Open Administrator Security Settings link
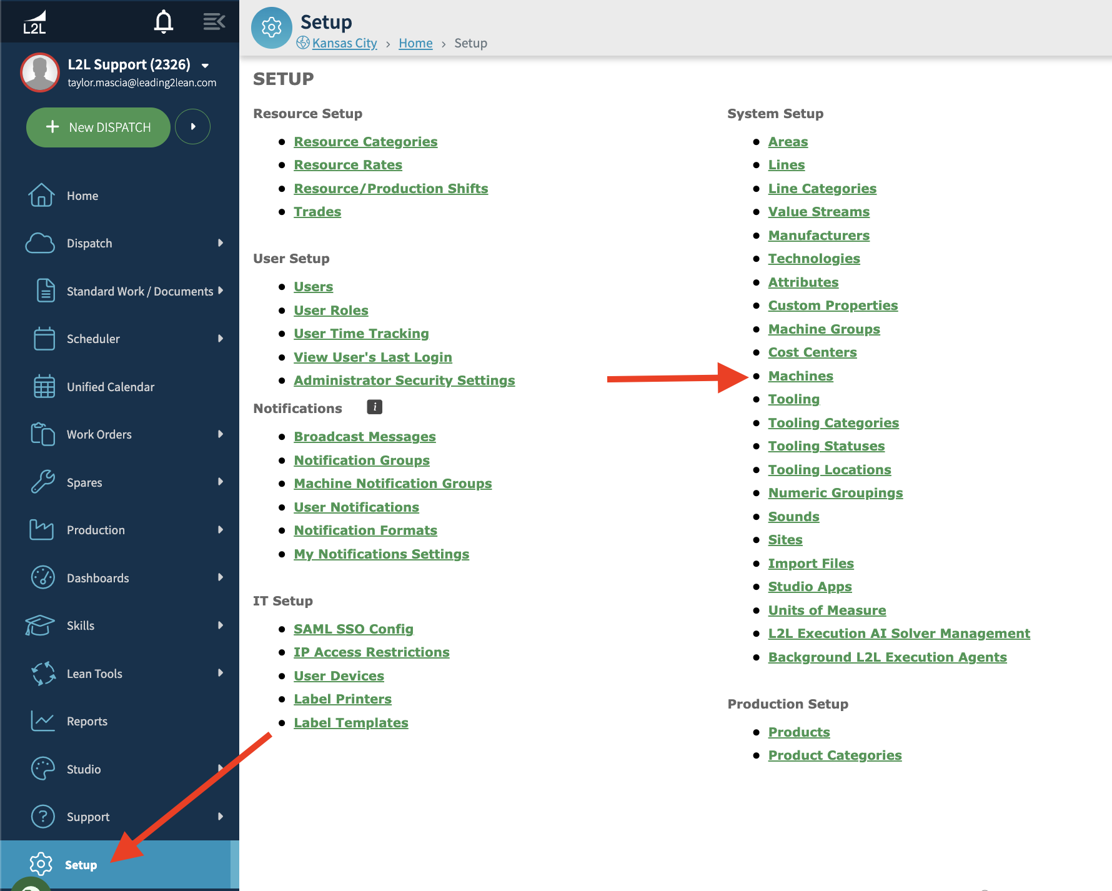 [x=404, y=381]
